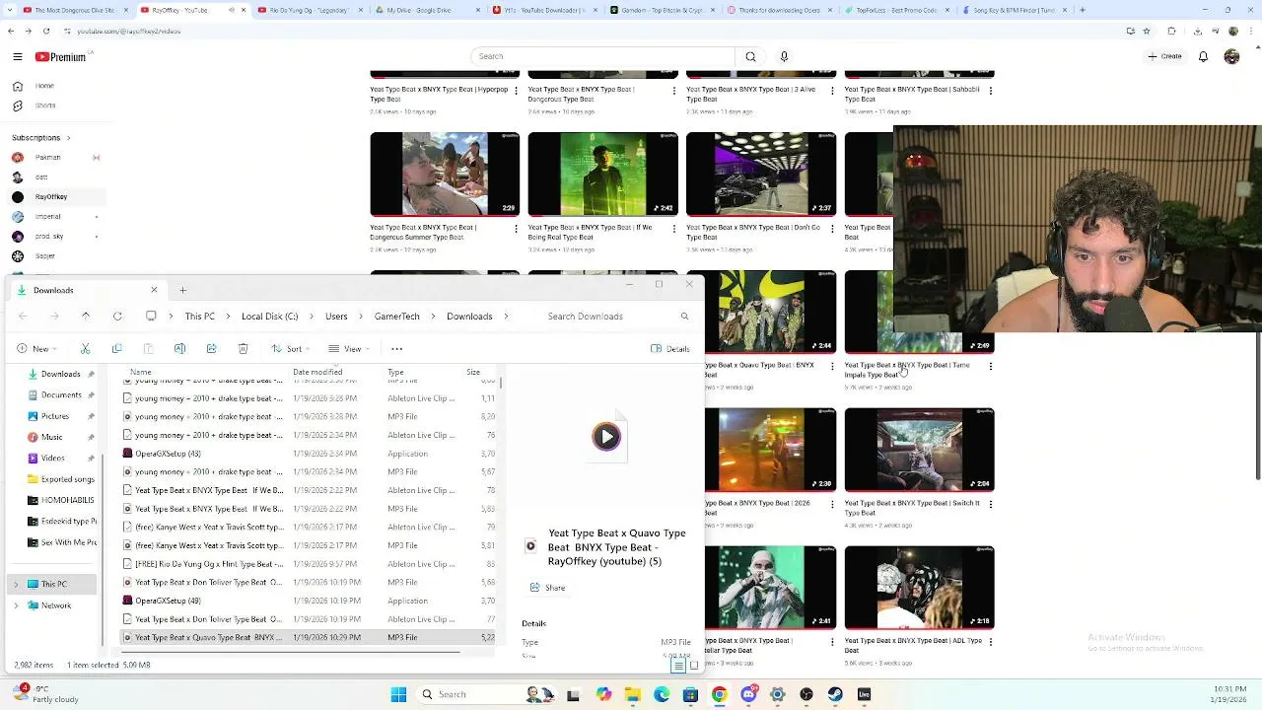Open Discord from the taskbar
This screenshot has height=710, width=1262.
tap(748, 694)
